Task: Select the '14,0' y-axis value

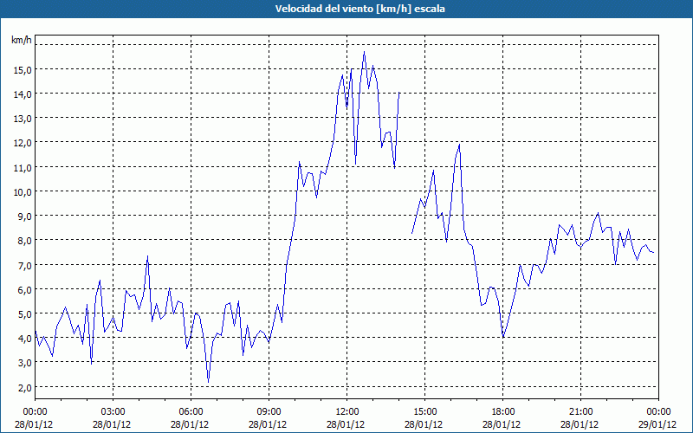Action: click(x=23, y=94)
